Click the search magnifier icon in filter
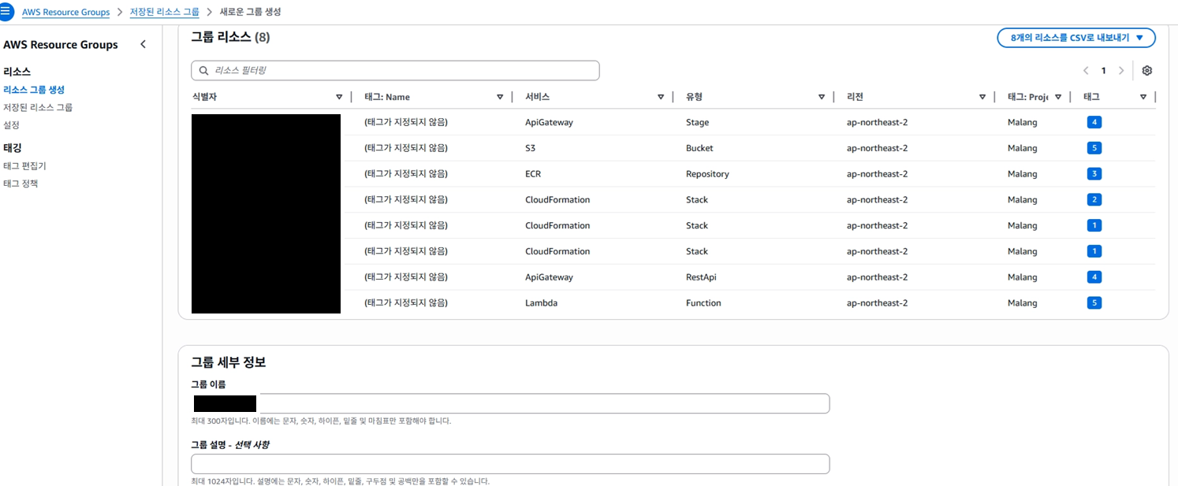The image size is (1178, 486). [x=204, y=71]
